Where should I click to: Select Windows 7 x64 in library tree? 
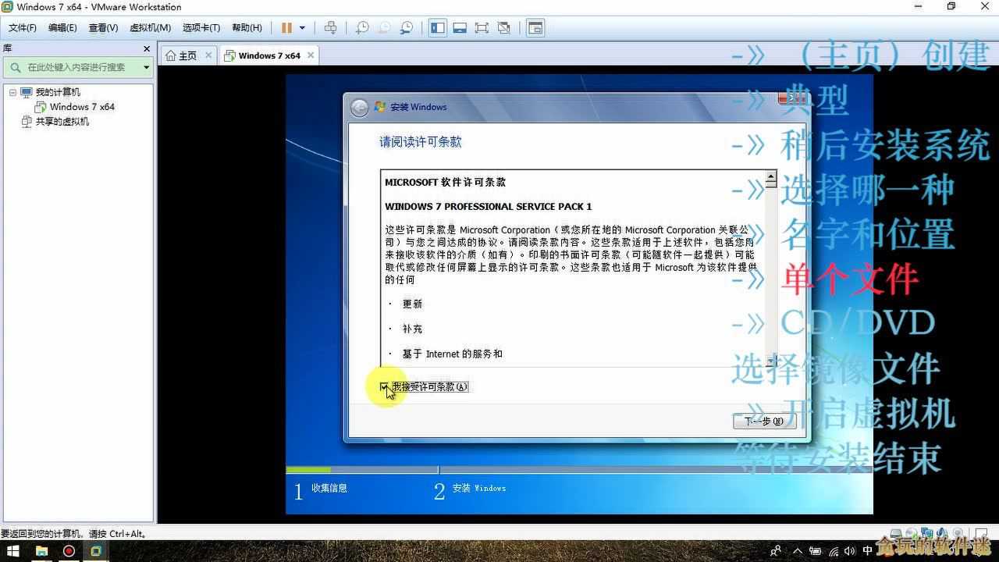(82, 107)
